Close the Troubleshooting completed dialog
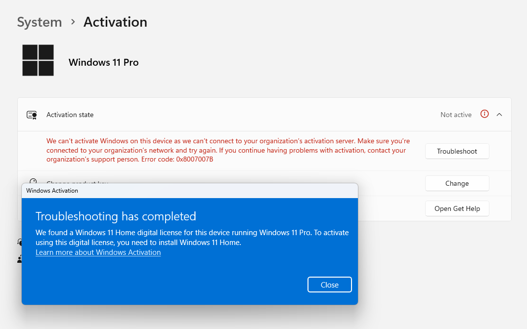The image size is (527, 329). (329, 285)
